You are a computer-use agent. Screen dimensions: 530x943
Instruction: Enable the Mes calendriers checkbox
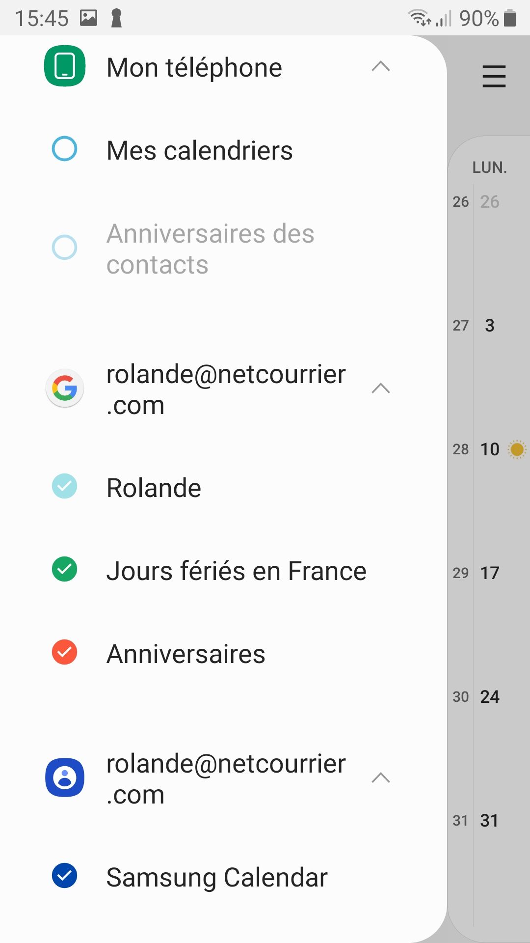[x=65, y=149]
